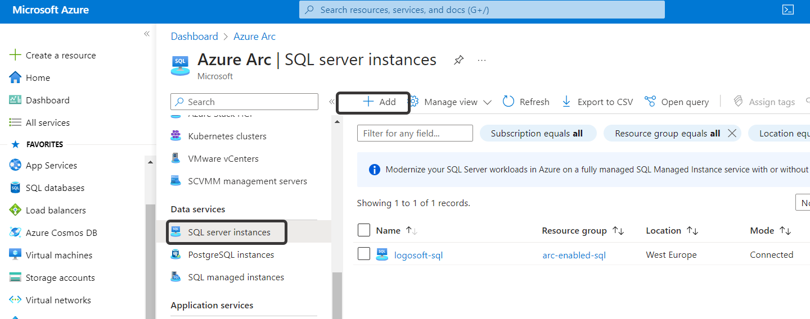Tick the select-all checkbox beside Name
Image resolution: width=810 pixels, height=319 pixels.
(364, 230)
